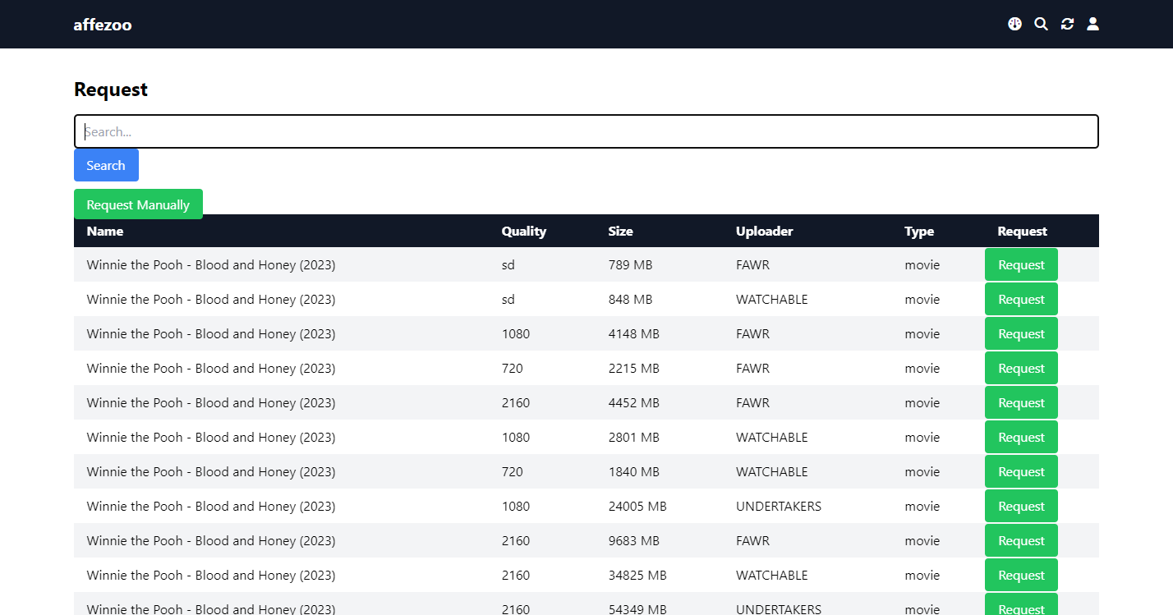Click the sd quality in the 848 MB row
Screen dimensions: 1173x615
click(x=508, y=299)
